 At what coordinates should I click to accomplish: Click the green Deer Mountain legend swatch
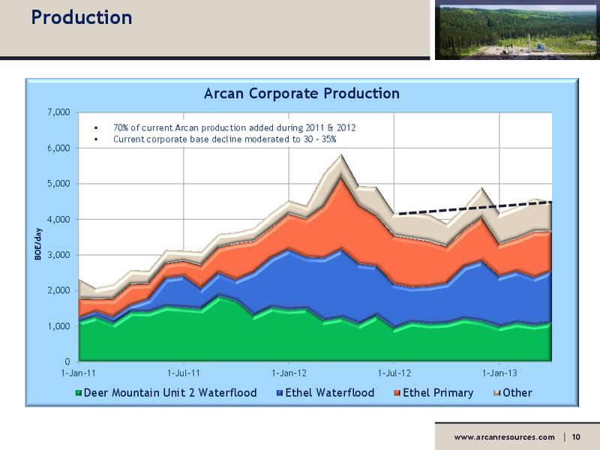pyautogui.click(x=79, y=393)
